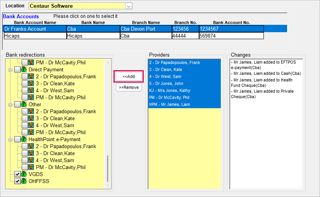Select the Hicaps bank account name cell

35,36
